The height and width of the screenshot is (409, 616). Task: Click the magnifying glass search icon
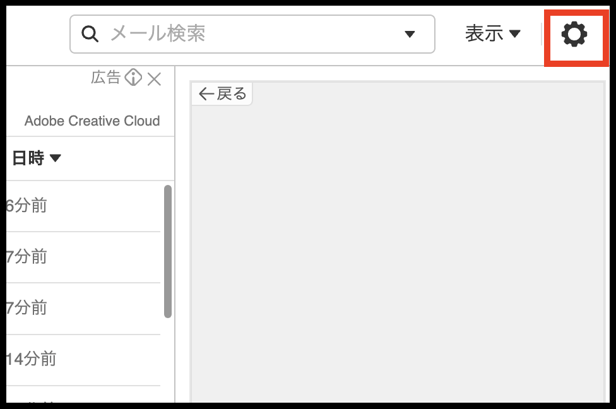90,34
